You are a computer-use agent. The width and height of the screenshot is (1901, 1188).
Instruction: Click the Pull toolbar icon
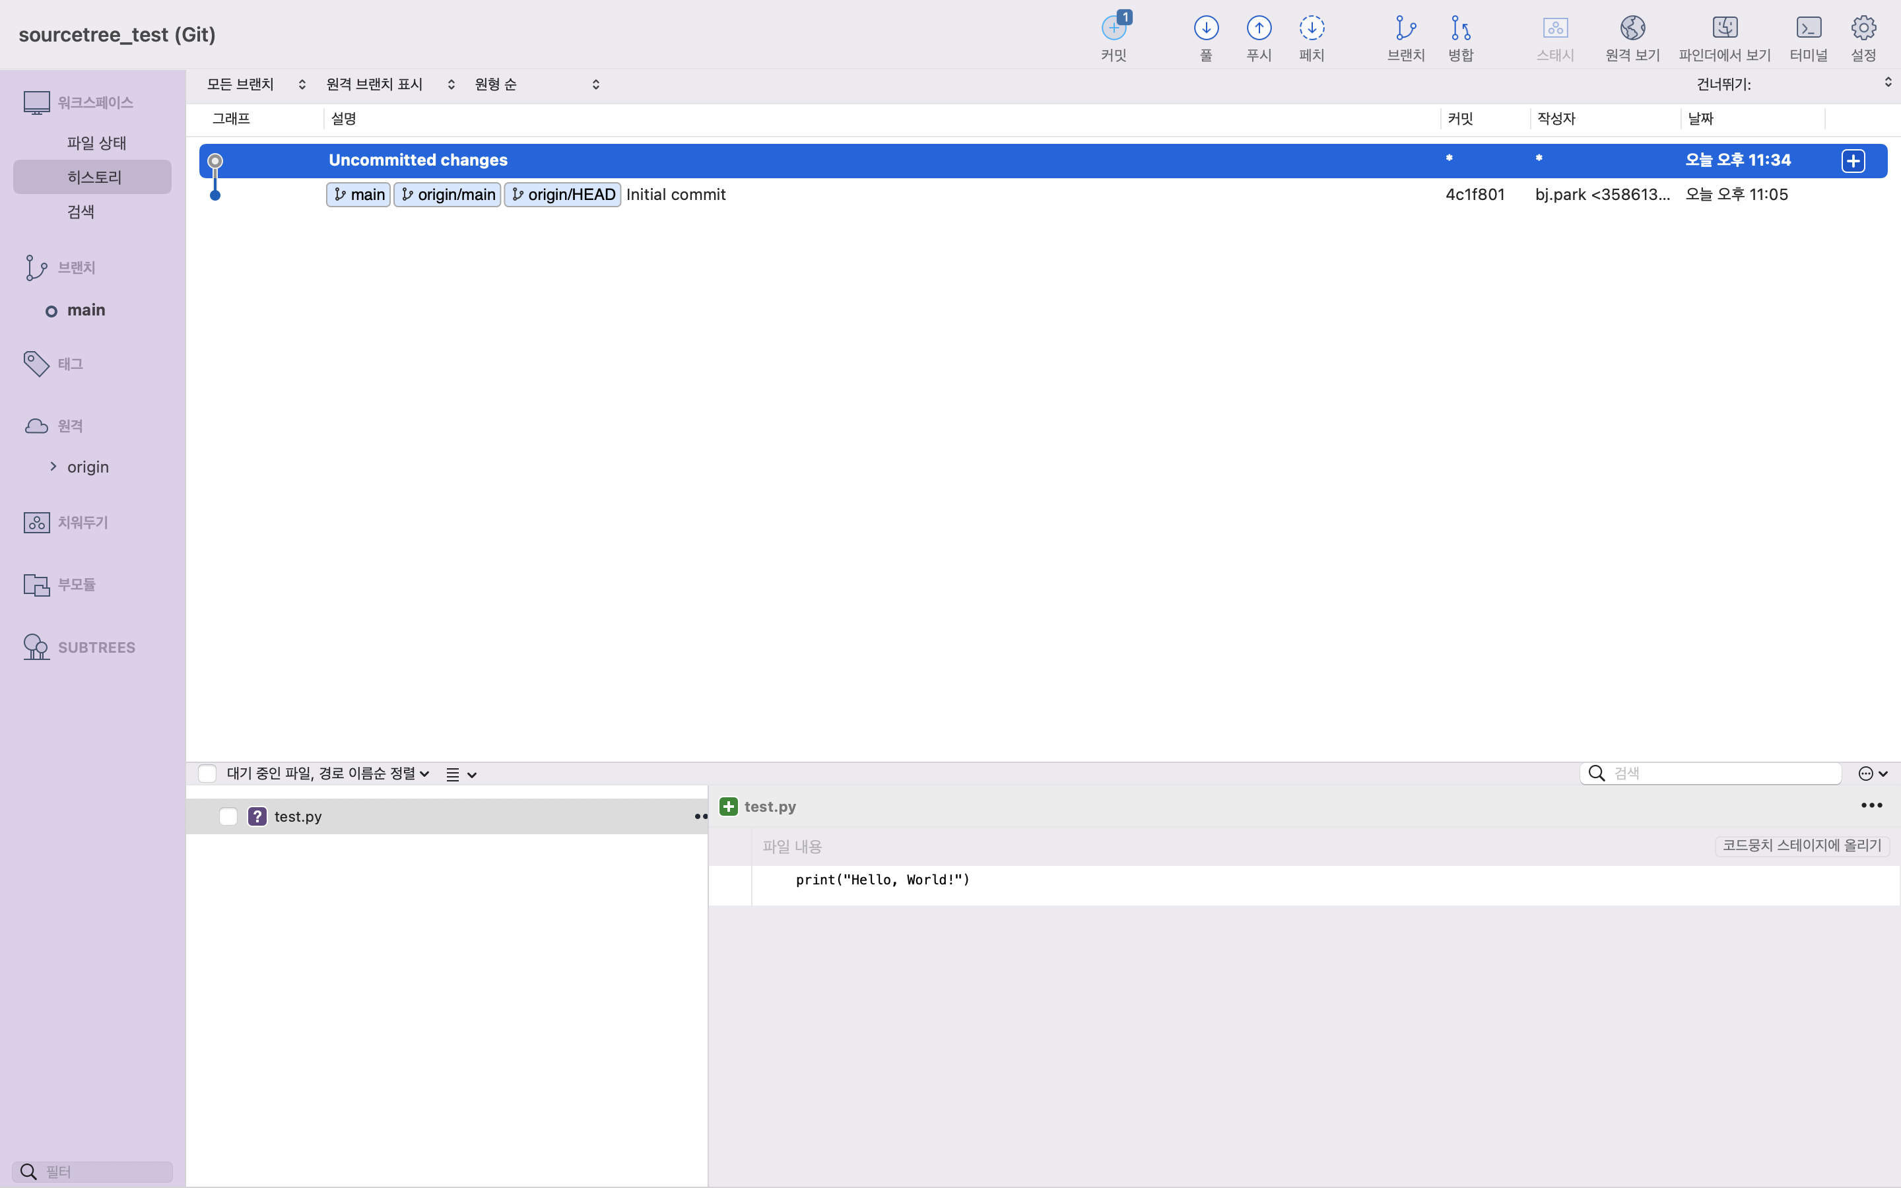1206,29
